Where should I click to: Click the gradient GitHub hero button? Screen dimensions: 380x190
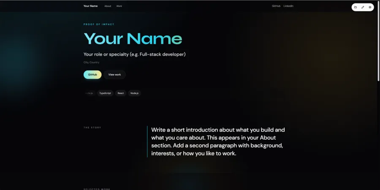pyautogui.click(x=92, y=75)
